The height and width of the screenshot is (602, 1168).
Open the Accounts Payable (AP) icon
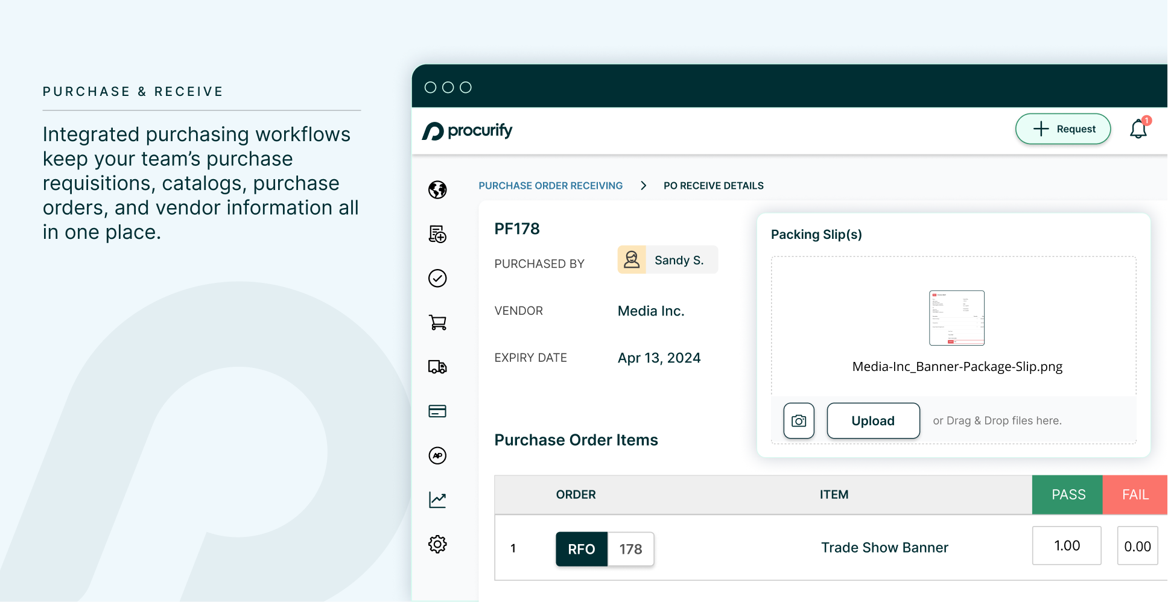click(437, 455)
